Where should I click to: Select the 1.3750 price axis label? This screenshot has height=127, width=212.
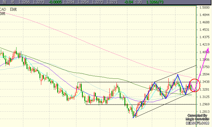click(x=204, y=67)
